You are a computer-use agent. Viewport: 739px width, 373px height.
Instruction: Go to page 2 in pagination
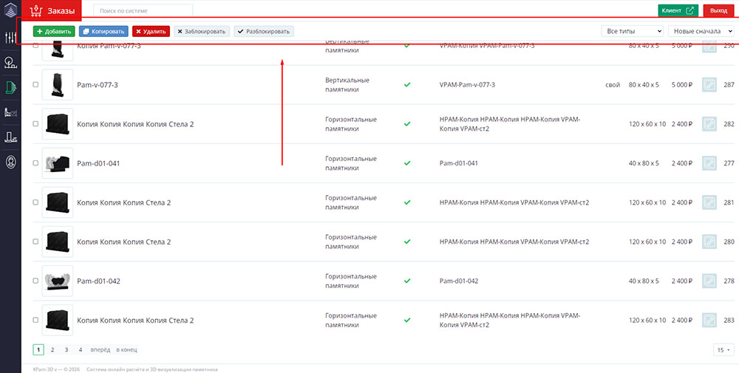coord(52,349)
